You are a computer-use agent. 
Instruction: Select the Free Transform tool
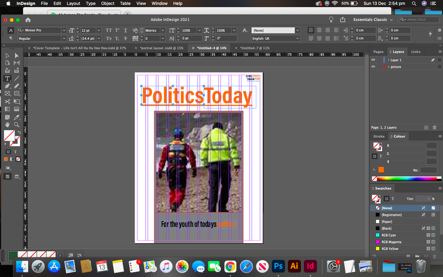point(17,101)
